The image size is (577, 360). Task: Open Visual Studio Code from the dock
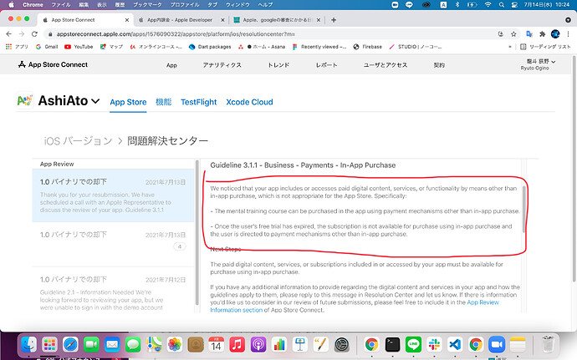[x=455, y=345]
